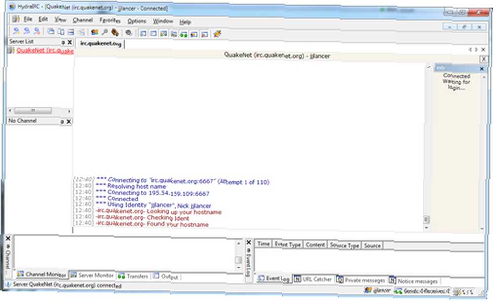Screen dimensions: 493x301
Task: Click Server List scrollbar right arrow
Action: pyautogui.click(x=69, y=111)
